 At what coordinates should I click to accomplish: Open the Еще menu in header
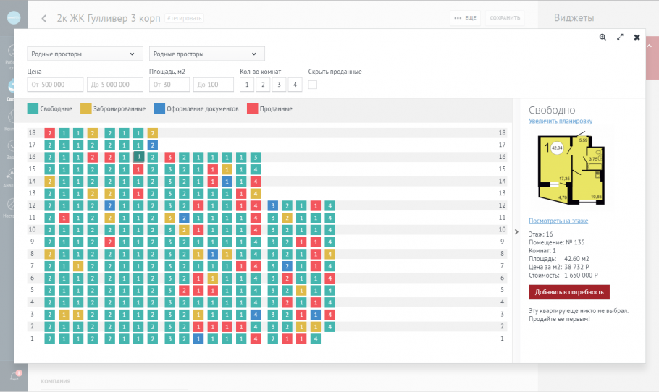coord(465,18)
